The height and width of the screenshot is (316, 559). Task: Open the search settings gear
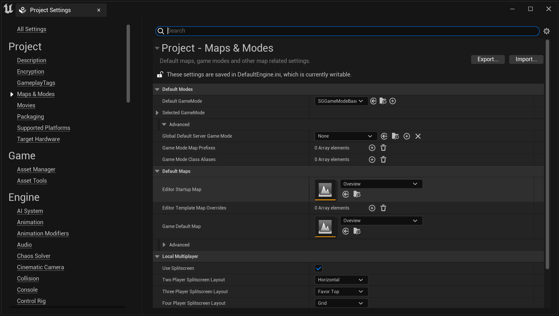tap(547, 31)
